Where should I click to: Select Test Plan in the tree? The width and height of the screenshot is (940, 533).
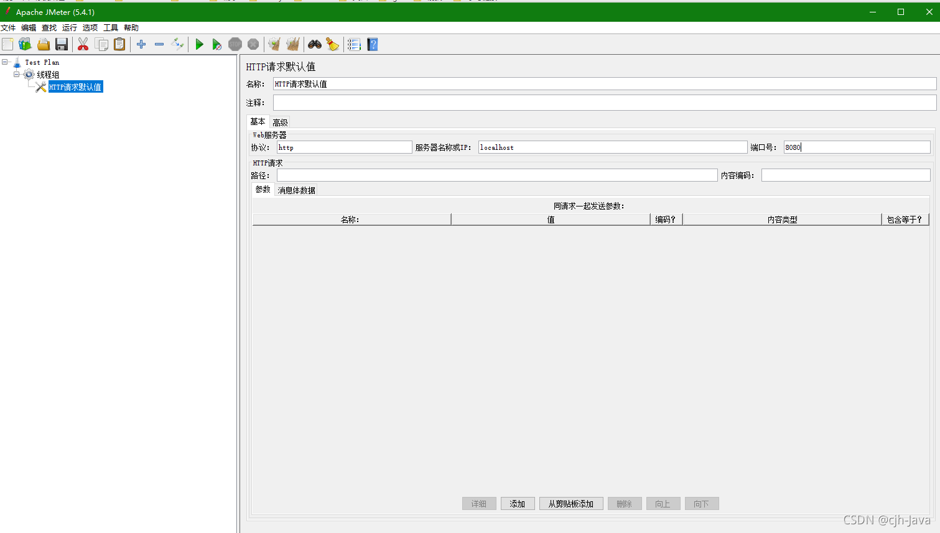42,62
